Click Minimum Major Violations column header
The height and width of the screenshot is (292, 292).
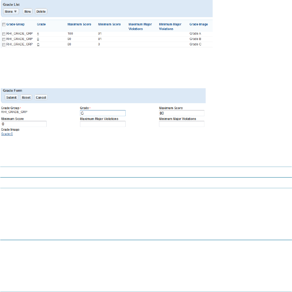[x=170, y=27]
